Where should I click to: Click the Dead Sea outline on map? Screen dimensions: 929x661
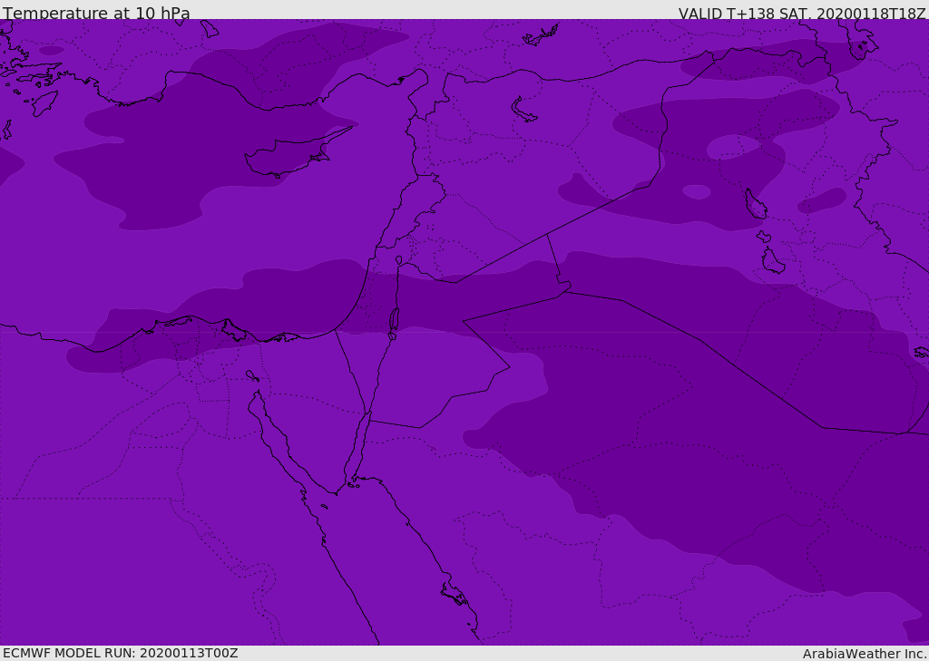[x=394, y=323]
